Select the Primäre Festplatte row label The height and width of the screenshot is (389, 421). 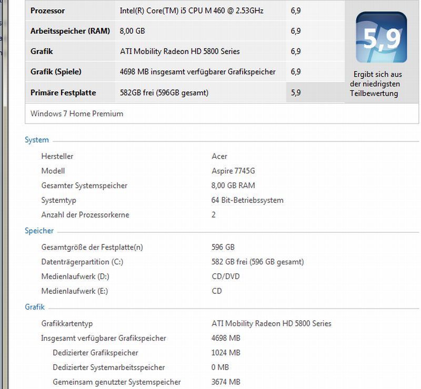[63, 93]
